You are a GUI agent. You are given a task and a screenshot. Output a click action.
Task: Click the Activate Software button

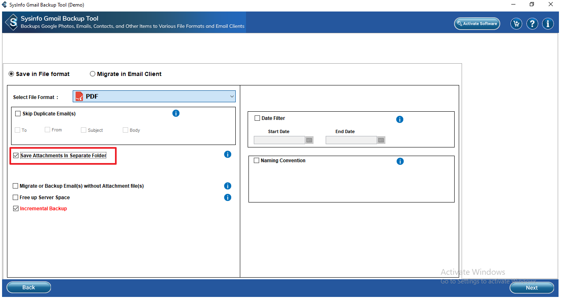(x=477, y=24)
